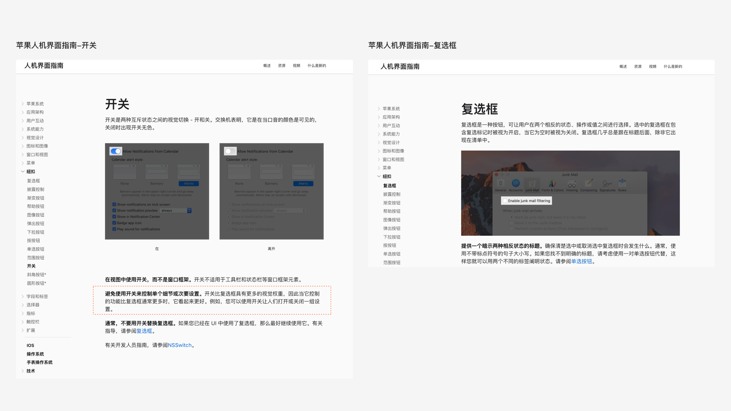Select the Composing pencil icon
731x411 pixels.
click(x=589, y=183)
